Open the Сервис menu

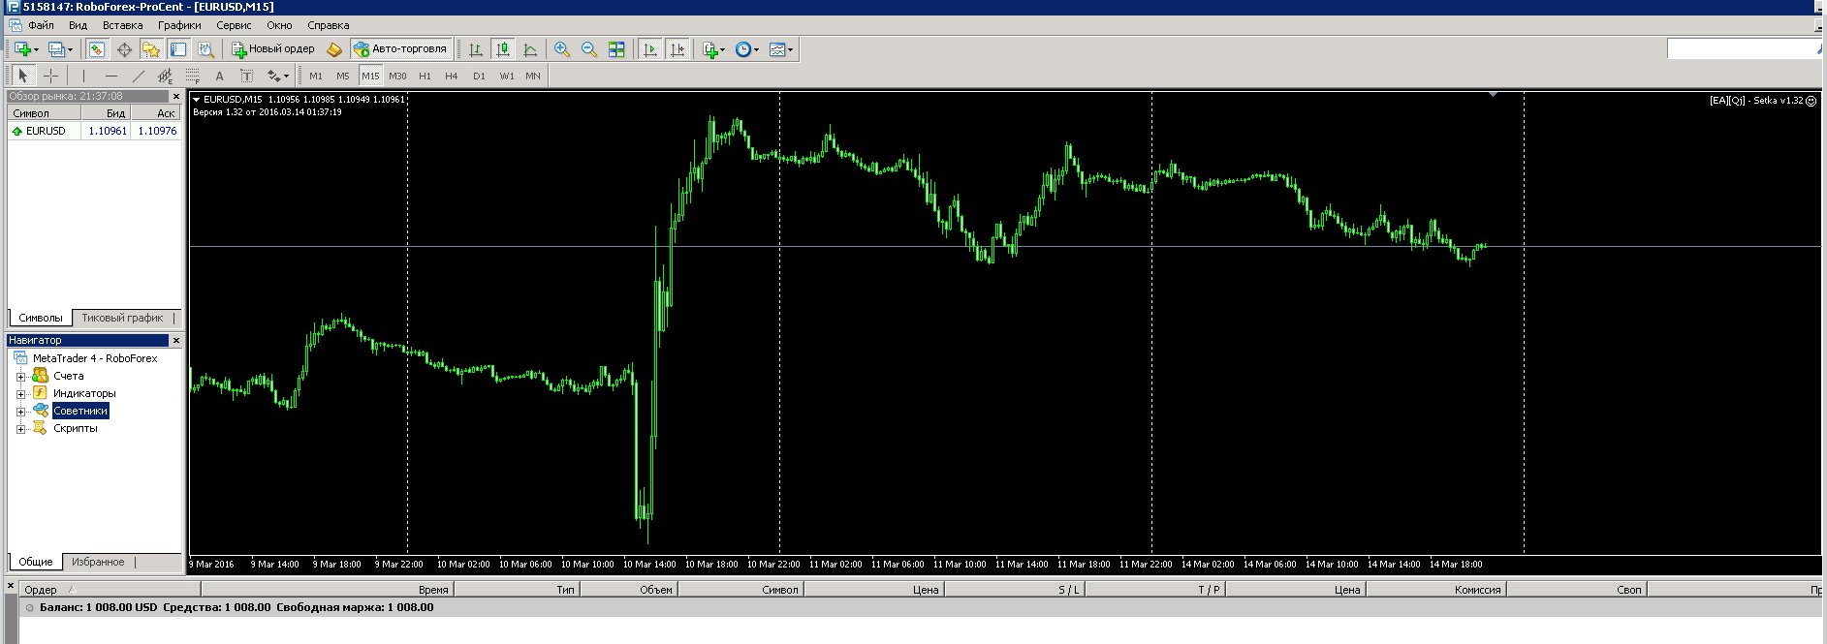pos(234,25)
